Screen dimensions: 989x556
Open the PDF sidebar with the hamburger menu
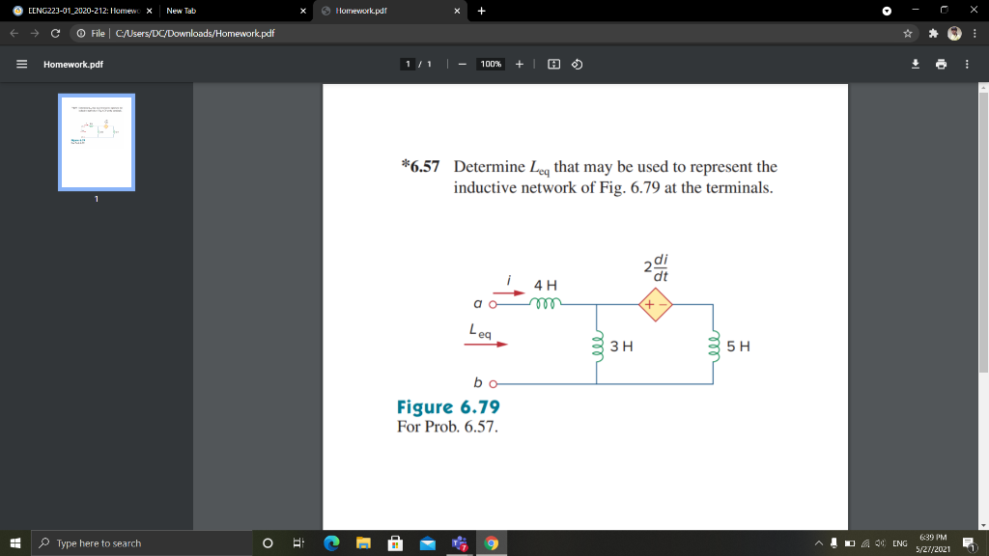21,65
